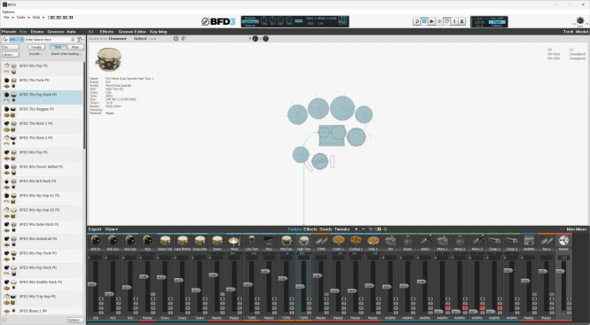Adjust the Kick In channel fader
The height and width of the screenshot is (325, 590).
click(91, 284)
